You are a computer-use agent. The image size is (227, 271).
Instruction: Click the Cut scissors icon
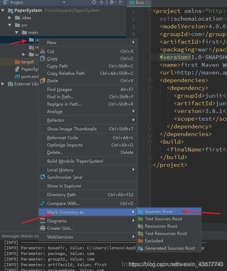coord(43,51)
